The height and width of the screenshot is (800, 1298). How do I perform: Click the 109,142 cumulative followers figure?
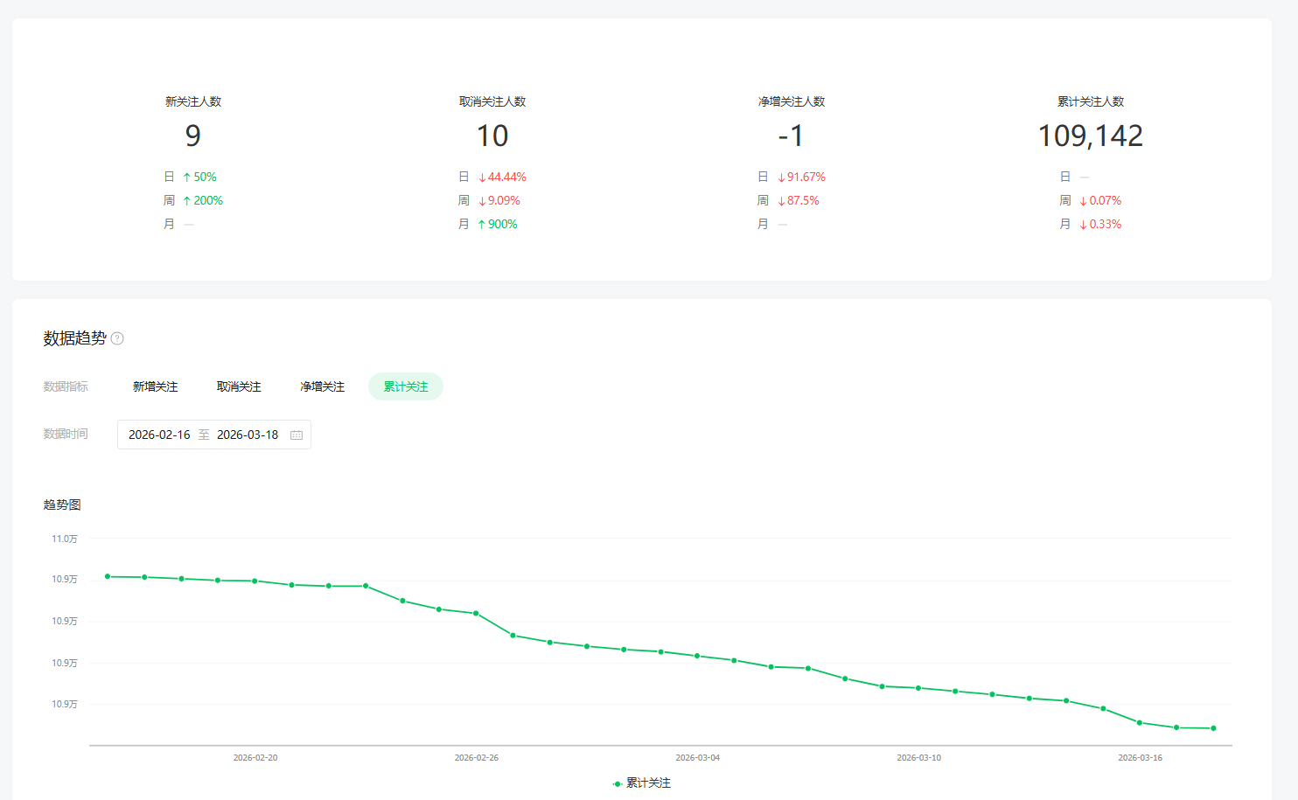pyautogui.click(x=1090, y=136)
